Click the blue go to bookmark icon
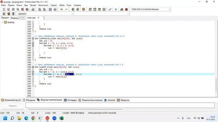Screen dimensions: 218x122 point(13,14)
